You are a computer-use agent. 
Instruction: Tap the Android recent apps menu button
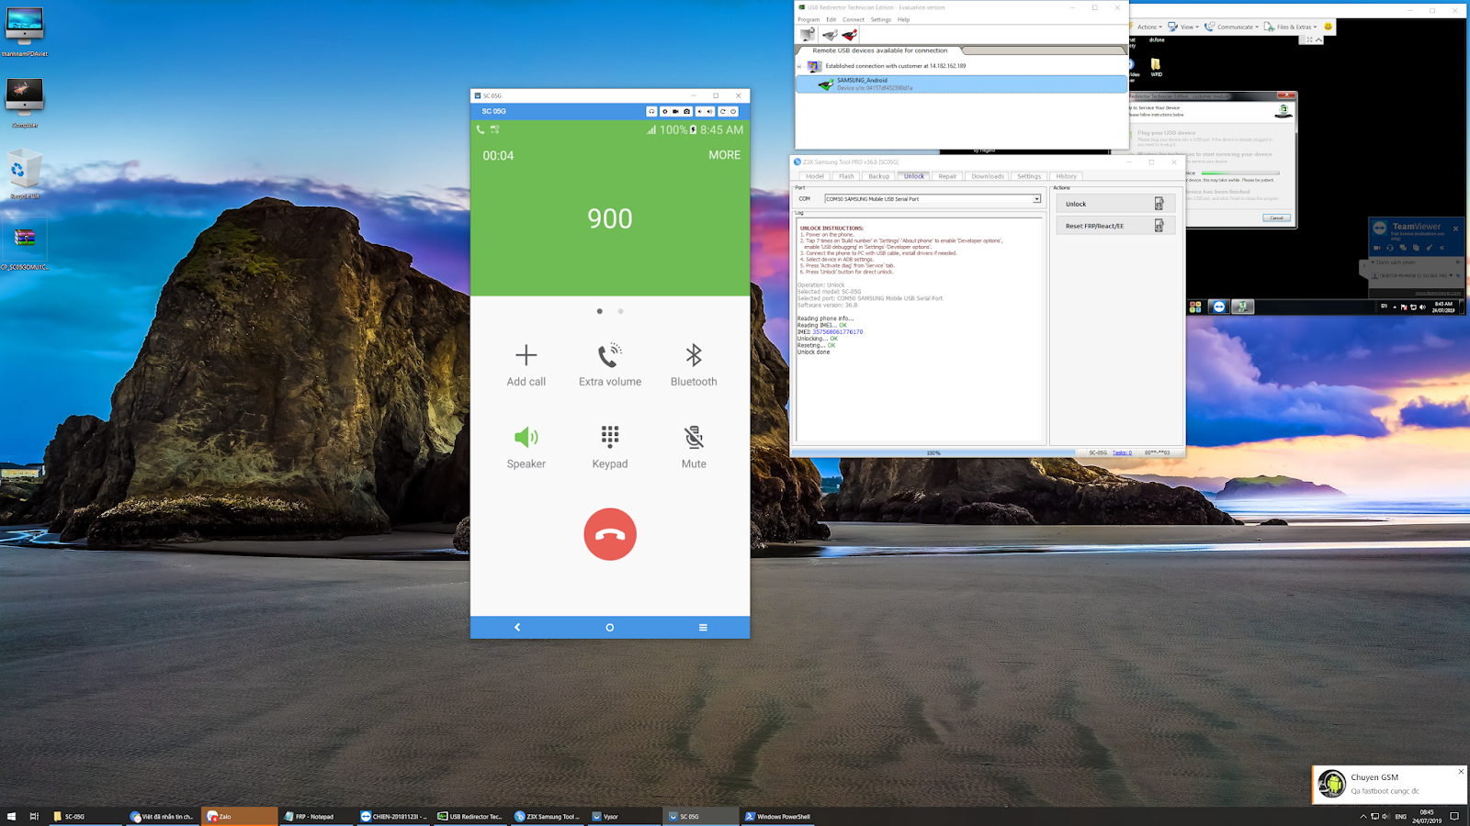[703, 628]
